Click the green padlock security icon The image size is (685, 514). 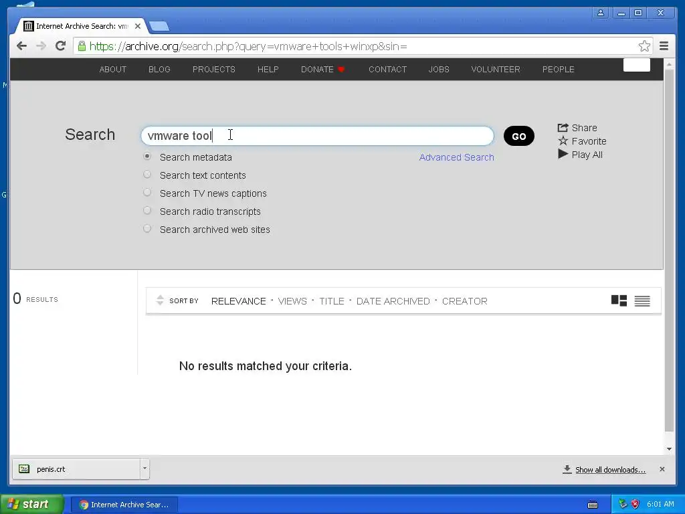pos(82,46)
